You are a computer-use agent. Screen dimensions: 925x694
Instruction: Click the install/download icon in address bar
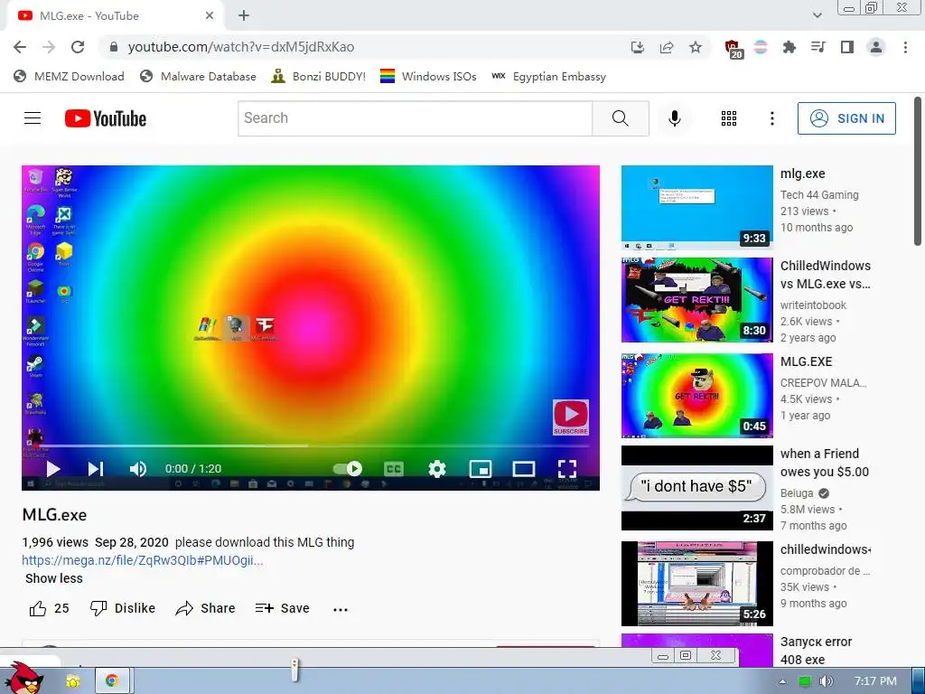(638, 47)
